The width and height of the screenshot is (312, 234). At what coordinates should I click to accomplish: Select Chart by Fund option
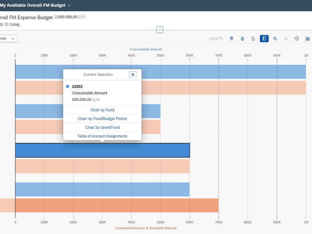(x=102, y=110)
